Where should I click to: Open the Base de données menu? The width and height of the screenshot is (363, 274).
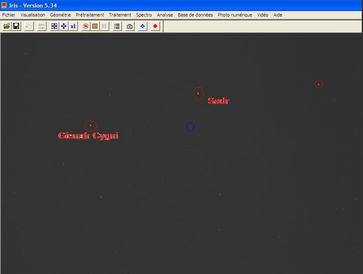coord(195,15)
